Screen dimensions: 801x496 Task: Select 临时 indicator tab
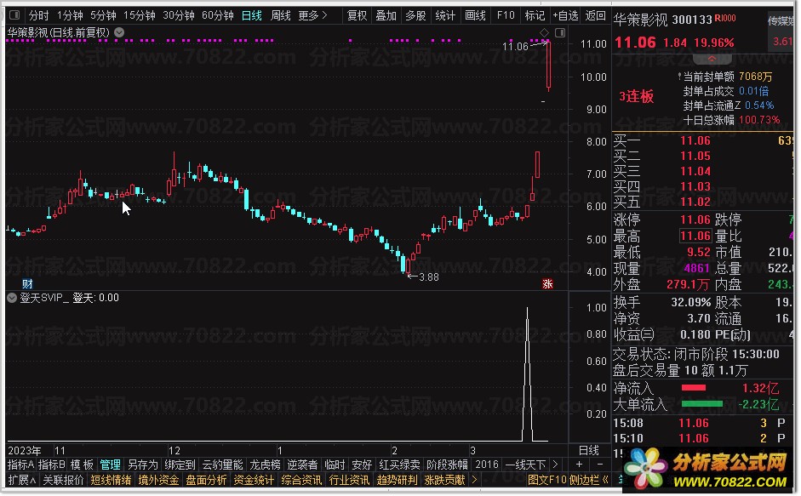[x=335, y=465]
